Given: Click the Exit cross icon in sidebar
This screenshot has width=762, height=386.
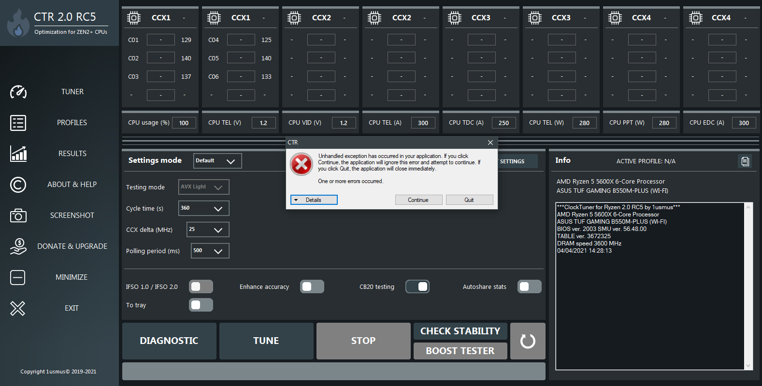Looking at the screenshot, I should (x=18, y=308).
